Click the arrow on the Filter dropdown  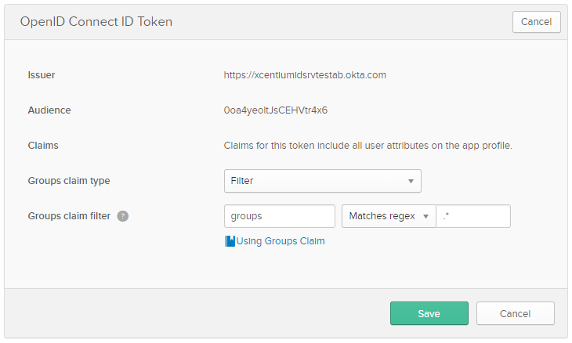click(411, 181)
